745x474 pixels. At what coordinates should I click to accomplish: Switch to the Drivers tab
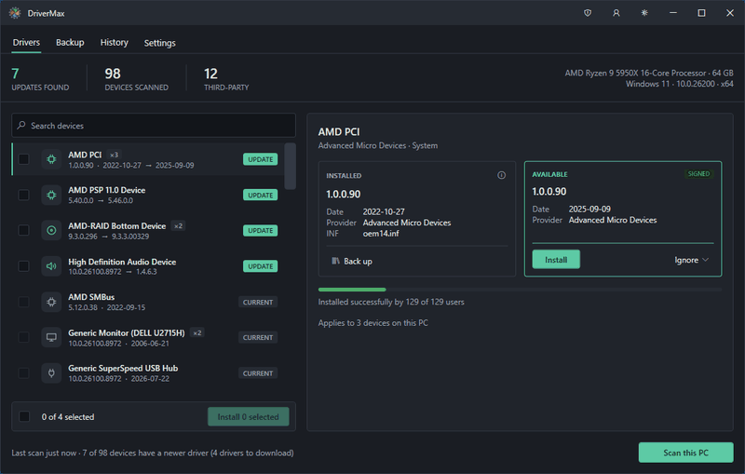click(26, 42)
